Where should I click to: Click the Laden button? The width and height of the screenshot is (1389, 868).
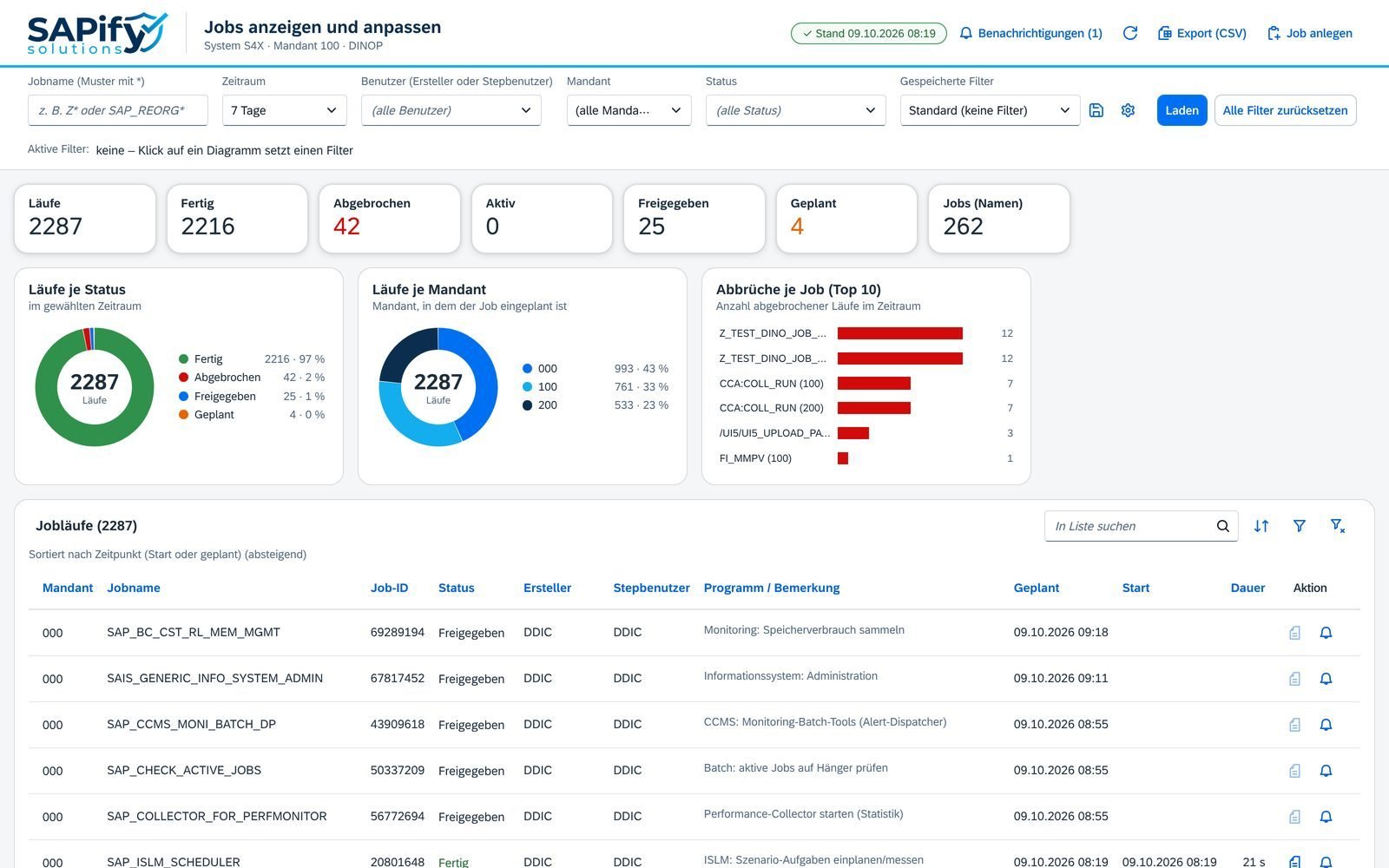point(1182,110)
